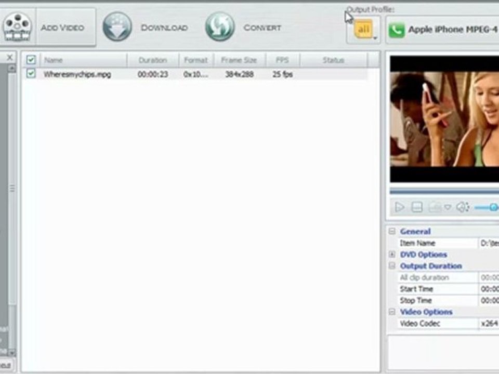Close the left side panel

click(9, 57)
